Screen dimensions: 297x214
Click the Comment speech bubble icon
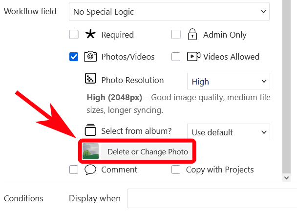(90, 170)
